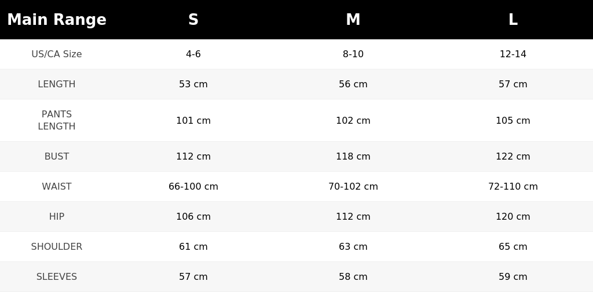This screenshot has width=593, height=292.
Task: Click the BUST row label
Action: pyautogui.click(x=57, y=156)
